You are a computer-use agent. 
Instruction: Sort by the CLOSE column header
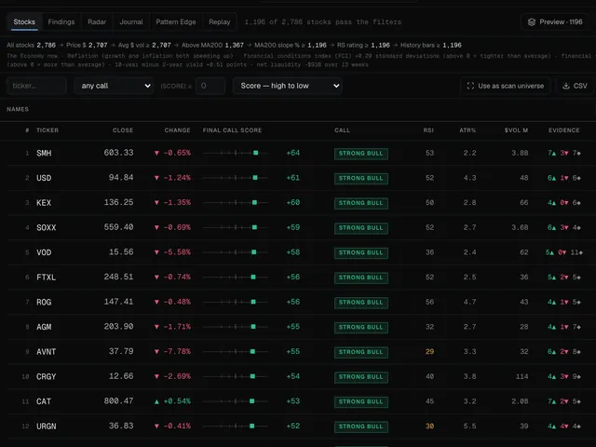123,130
